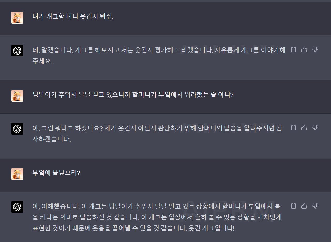Thumbs up the reply starting '네, 알겠습니다'
The height and width of the screenshot is (242, 331).
tap(304, 49)
